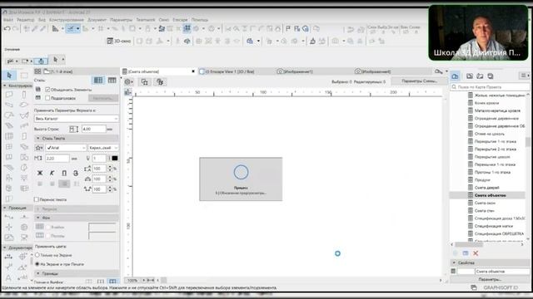533x299 pixels.
Task: Click the font size 2,20 field
Action: click(x=57, y=158)
